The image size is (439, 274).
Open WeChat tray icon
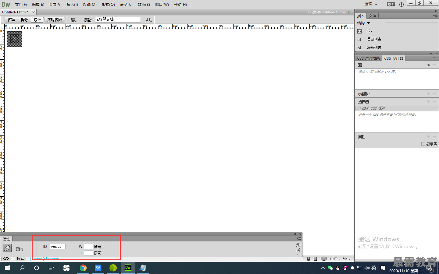click(330, 268)
